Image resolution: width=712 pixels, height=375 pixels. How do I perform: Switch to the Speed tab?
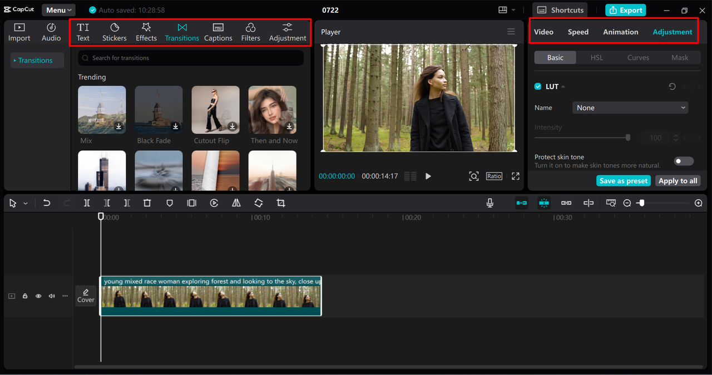578,32
